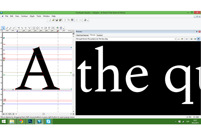
Task: Pick the Rectangle drawing tool
Action: 34,28
